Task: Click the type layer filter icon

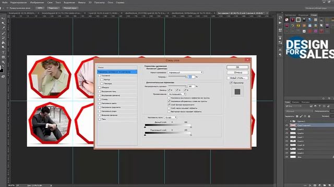Action: point(319,106)
